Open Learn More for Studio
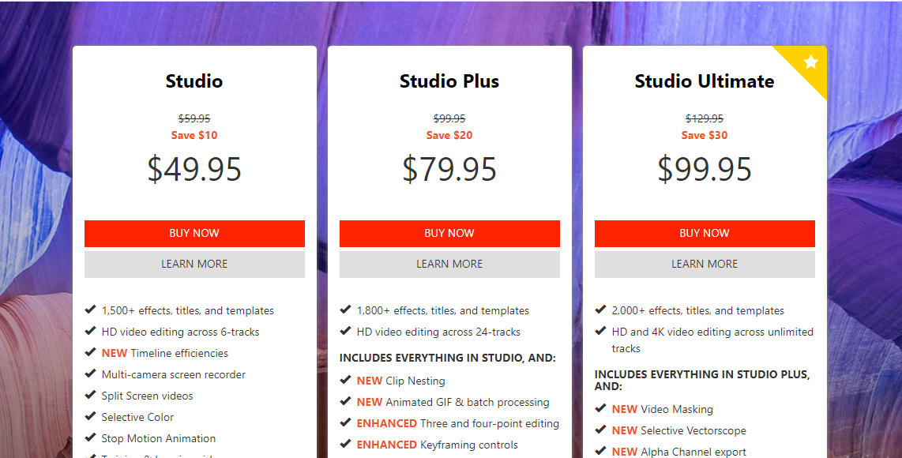The width and height of the screenshot is (902, 458). point(194,265)
